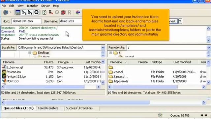The width and height of the screenshot is (211, 119).
Task: Disconnect from server icon
Action: 63,13
